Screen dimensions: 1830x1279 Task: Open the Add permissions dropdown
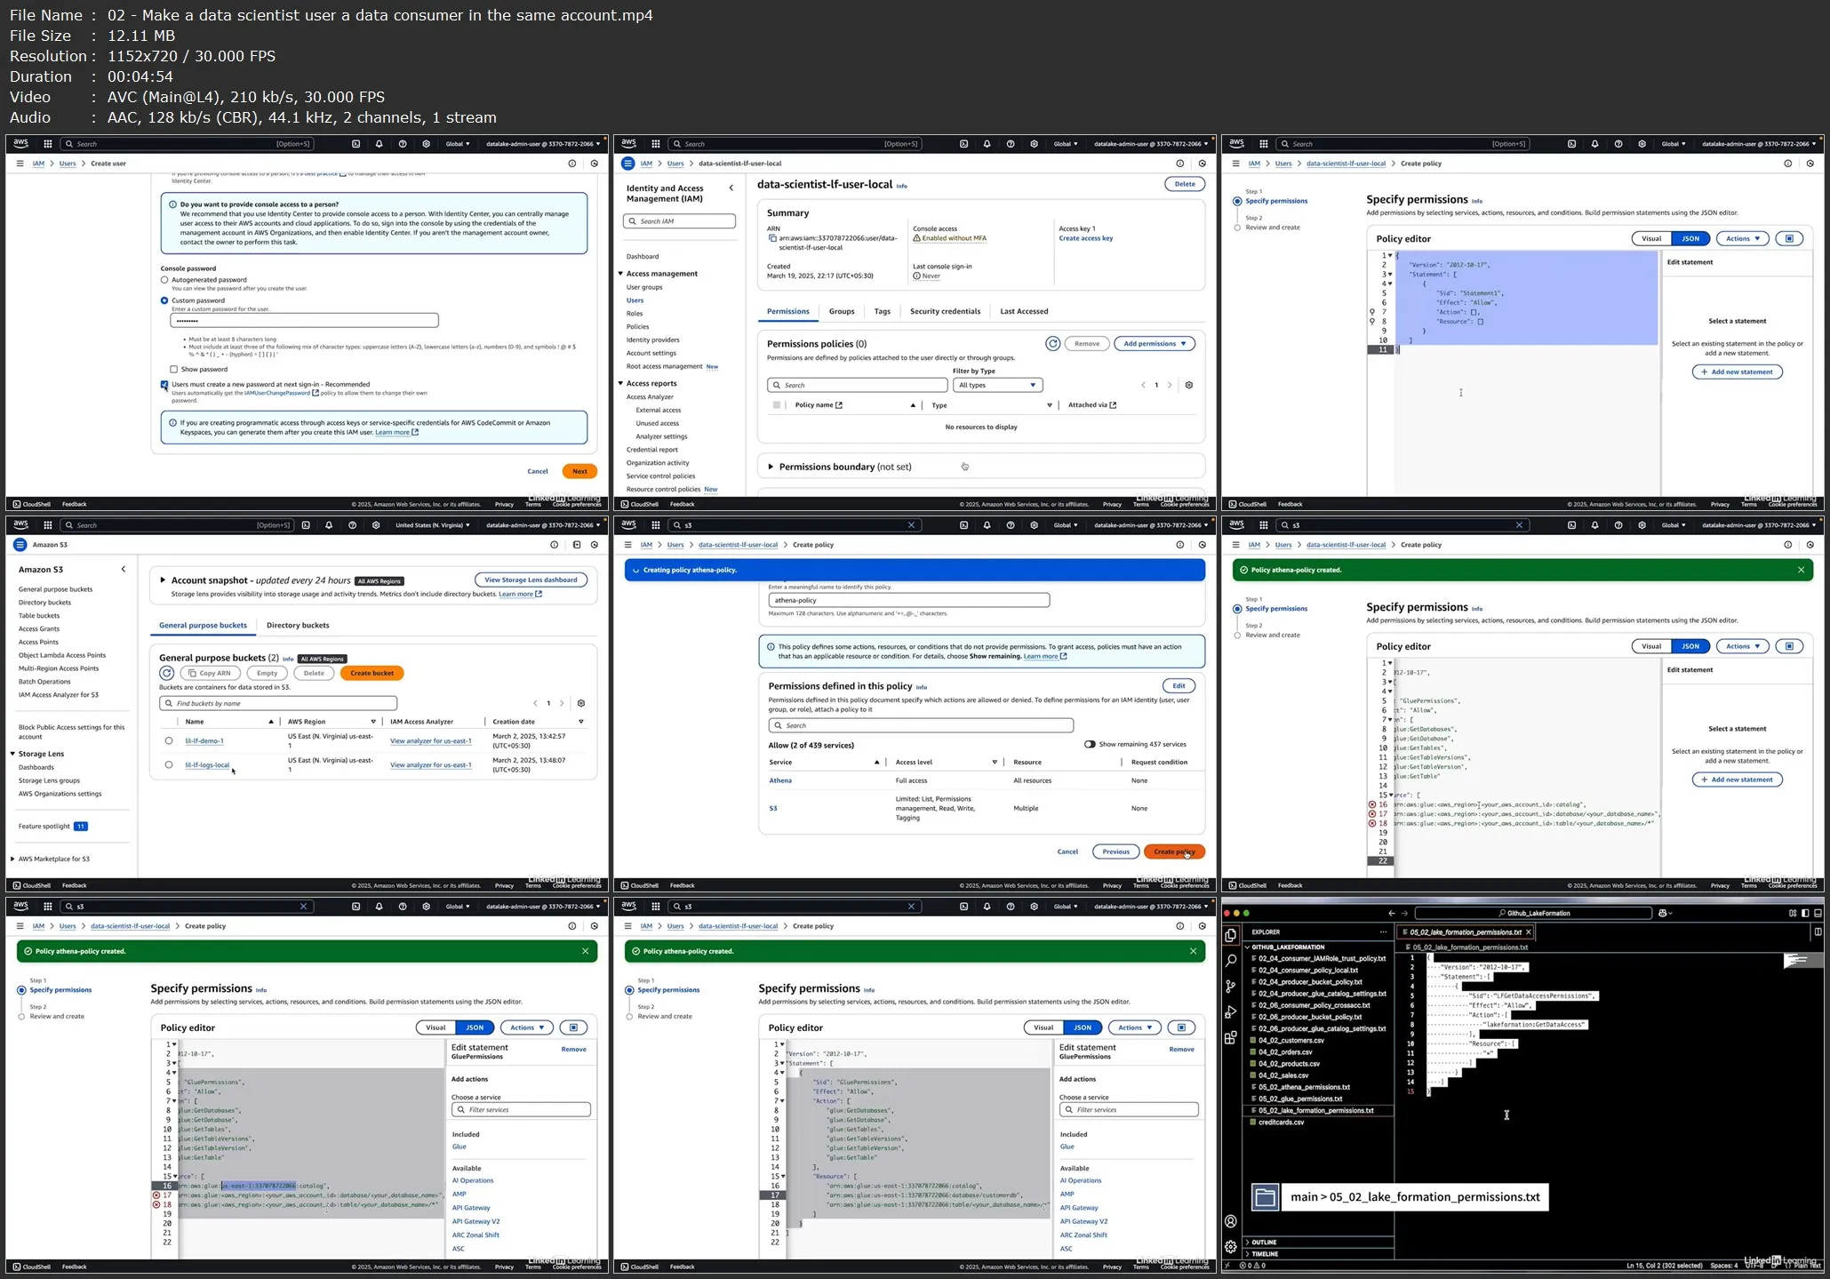tap(1155, 343)
